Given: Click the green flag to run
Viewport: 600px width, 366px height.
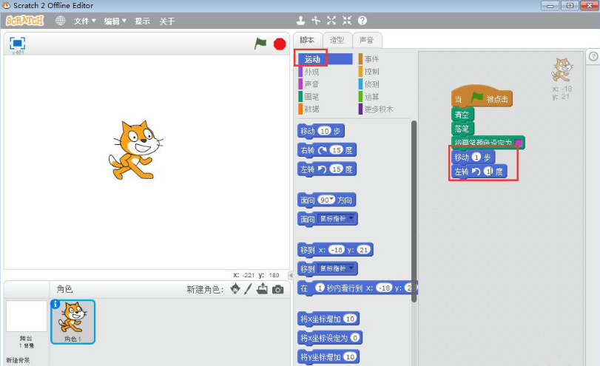Looking at the screenshot, I should [x=260, y=44].
